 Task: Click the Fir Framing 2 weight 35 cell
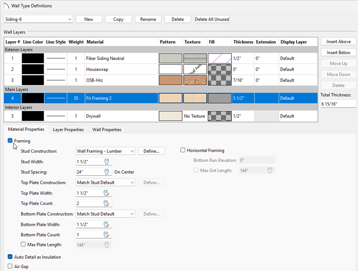[x=76, y=98]
